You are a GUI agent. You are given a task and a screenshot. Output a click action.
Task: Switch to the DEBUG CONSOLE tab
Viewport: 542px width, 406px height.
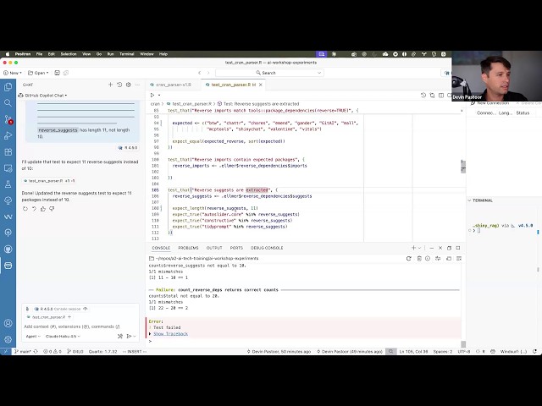coord(267,248)
